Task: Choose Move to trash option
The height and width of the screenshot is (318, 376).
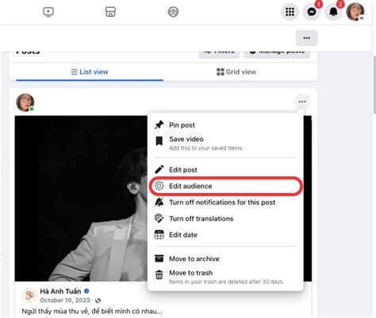Action: tap(225, 277)
